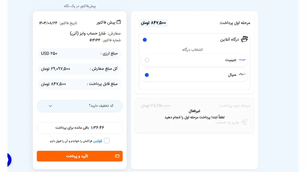Click the سپال (Sepal) gateway logo
Screen dimensions: 306x172
click(243, 75)
